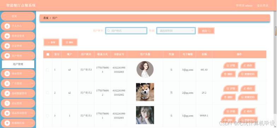Click the 论坛管理 sidebar icon

[x=7, y=103]
